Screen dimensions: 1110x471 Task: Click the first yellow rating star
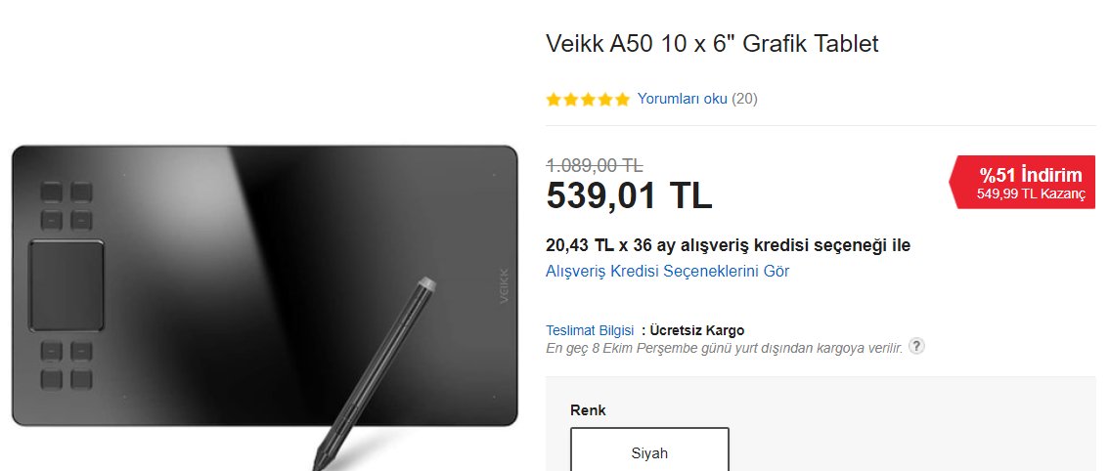(554, 99)
